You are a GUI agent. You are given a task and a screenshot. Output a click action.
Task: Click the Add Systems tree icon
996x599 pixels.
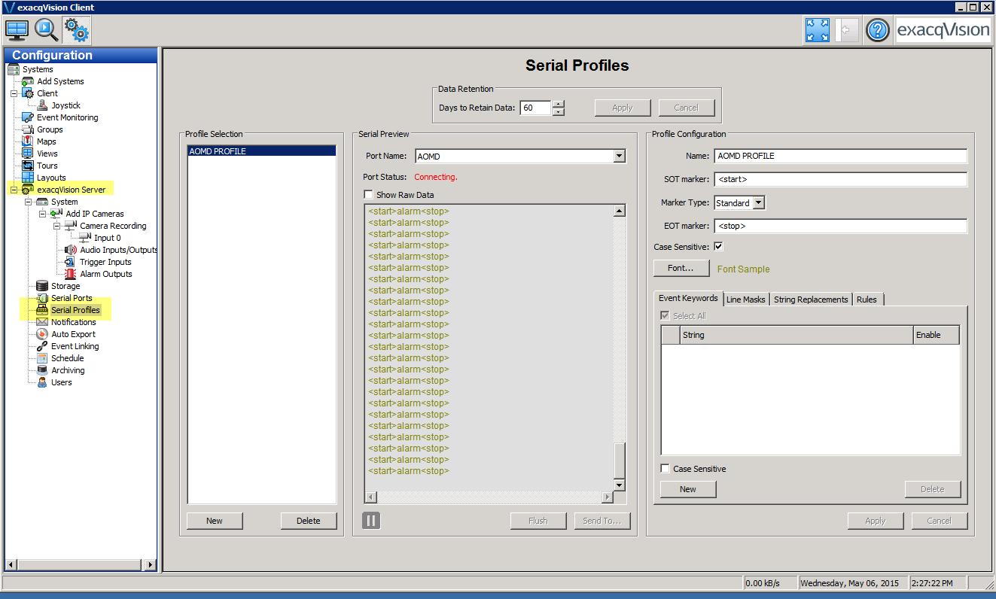(x=28, y=81)
